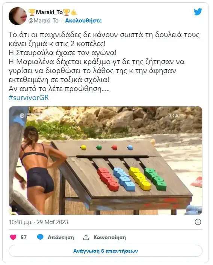Click the Κοινοποίηση share label
The width and height of the screenshot is (213, 265).
(x=110, y=237)
